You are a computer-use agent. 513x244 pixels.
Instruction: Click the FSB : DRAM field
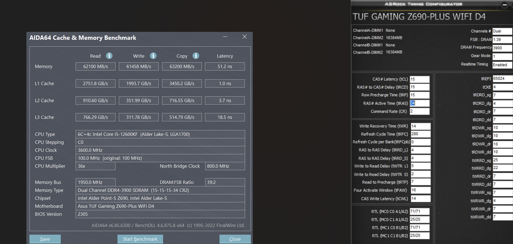[502, 40]
